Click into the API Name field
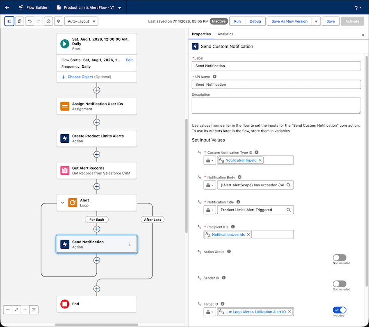Screen dimensions: 369x327 tap(276, 84)
